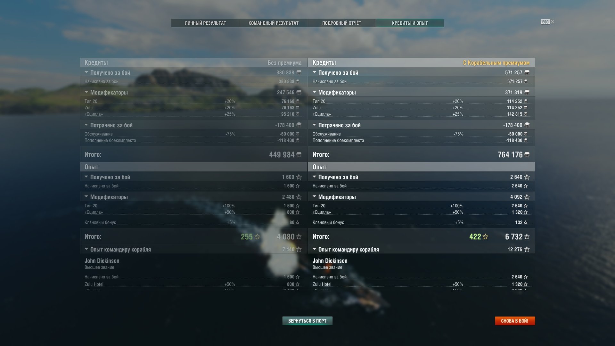Viewport: 615px width, 346px height.
Task: Click 'Вернуться в порт' button
Action: (307, 321)
